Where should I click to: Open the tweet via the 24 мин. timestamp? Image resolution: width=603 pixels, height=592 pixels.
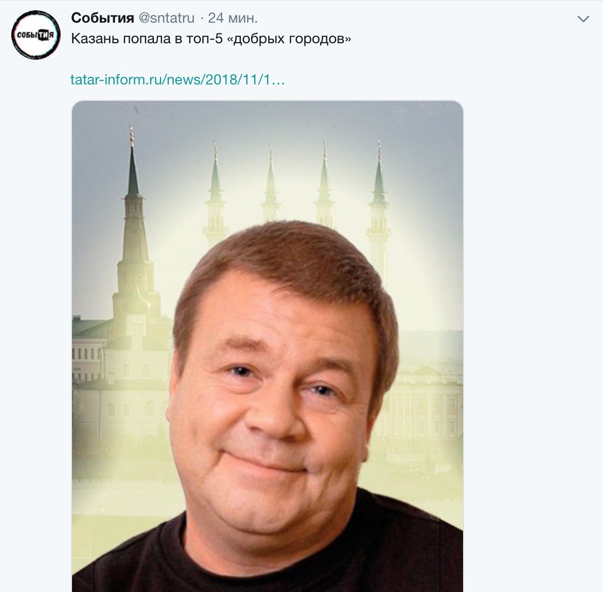point(233,18)
